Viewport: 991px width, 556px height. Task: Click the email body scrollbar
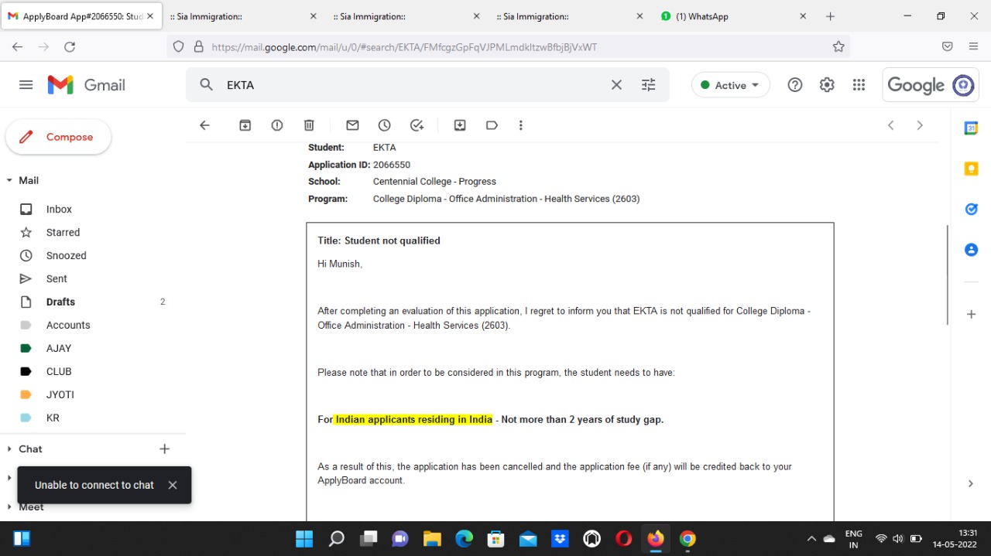pos(948,275)
